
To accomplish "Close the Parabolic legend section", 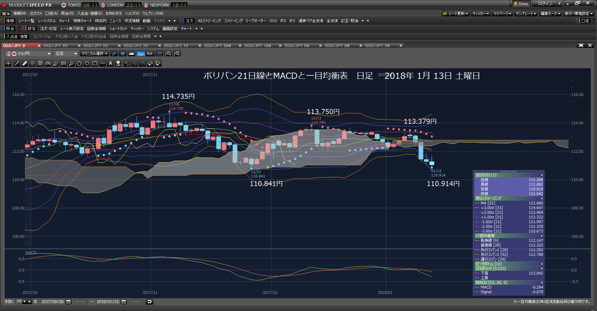I will (x=542, y=269).
